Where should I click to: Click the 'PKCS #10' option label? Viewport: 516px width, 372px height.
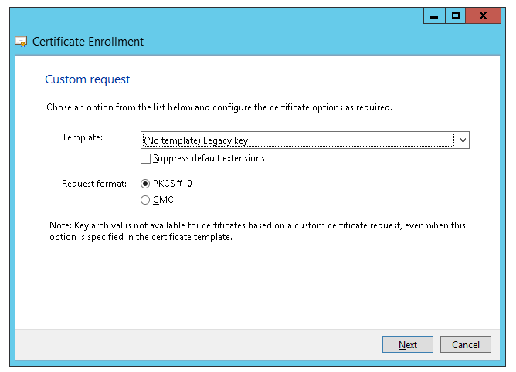[x=172, y=184]
